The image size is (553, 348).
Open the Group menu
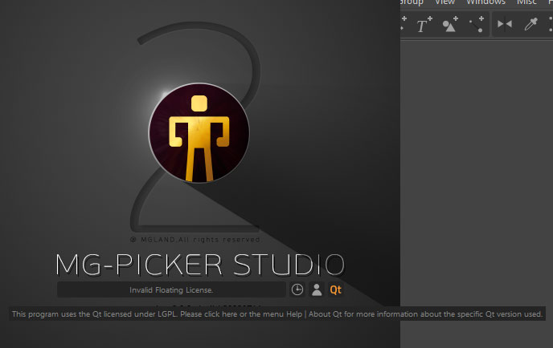point(411,2)
